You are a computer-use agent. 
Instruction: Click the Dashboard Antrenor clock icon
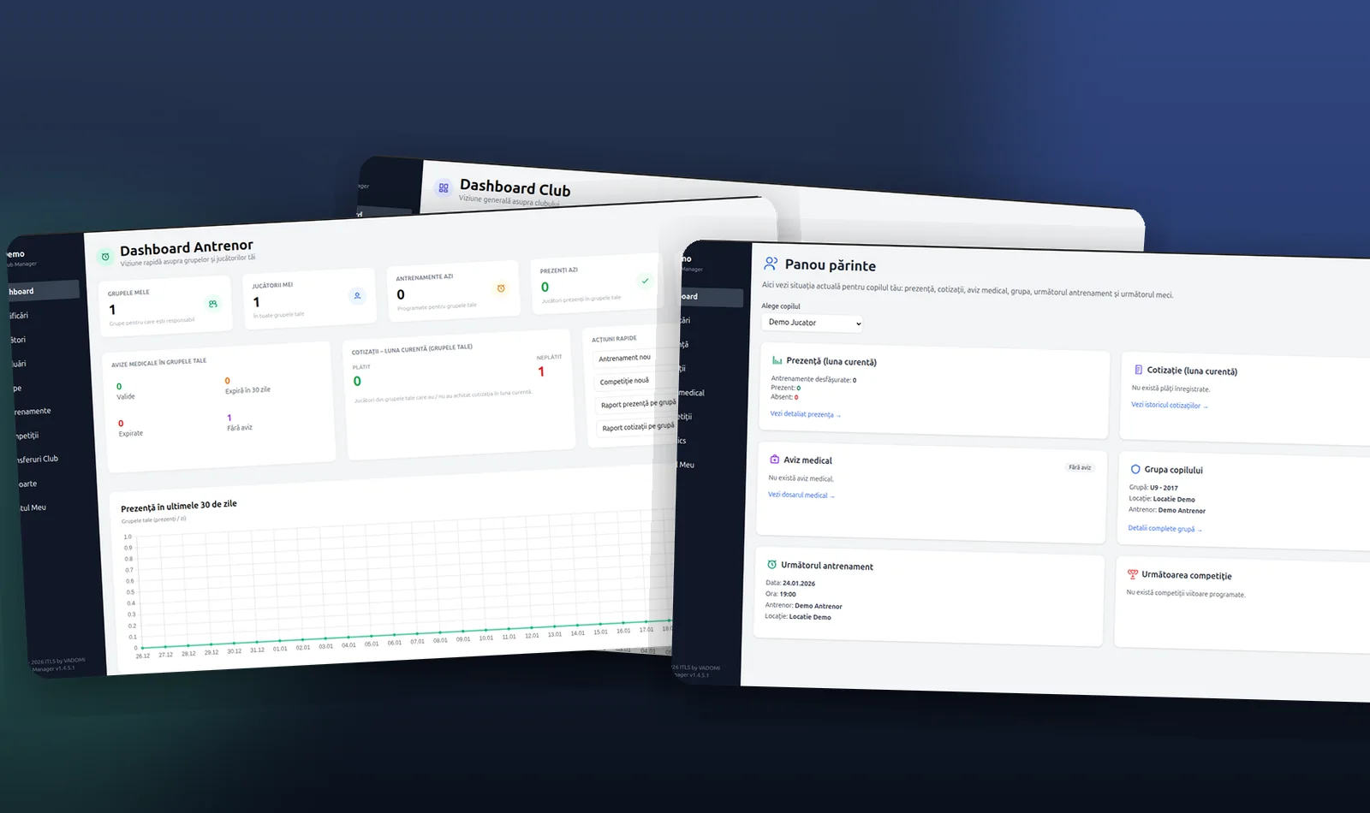pos(105,256)
